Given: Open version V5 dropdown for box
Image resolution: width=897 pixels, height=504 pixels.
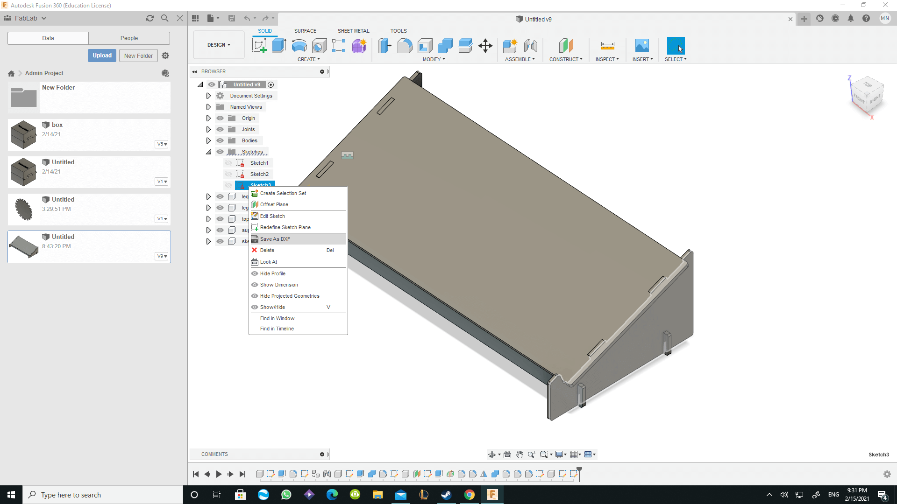Looking at the screenshot, I should pyautogui.click(x=162, y=144).
